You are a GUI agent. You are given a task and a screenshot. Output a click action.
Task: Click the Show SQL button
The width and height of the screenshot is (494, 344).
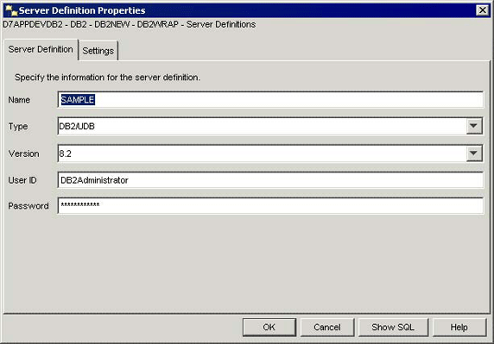(393, 328)
